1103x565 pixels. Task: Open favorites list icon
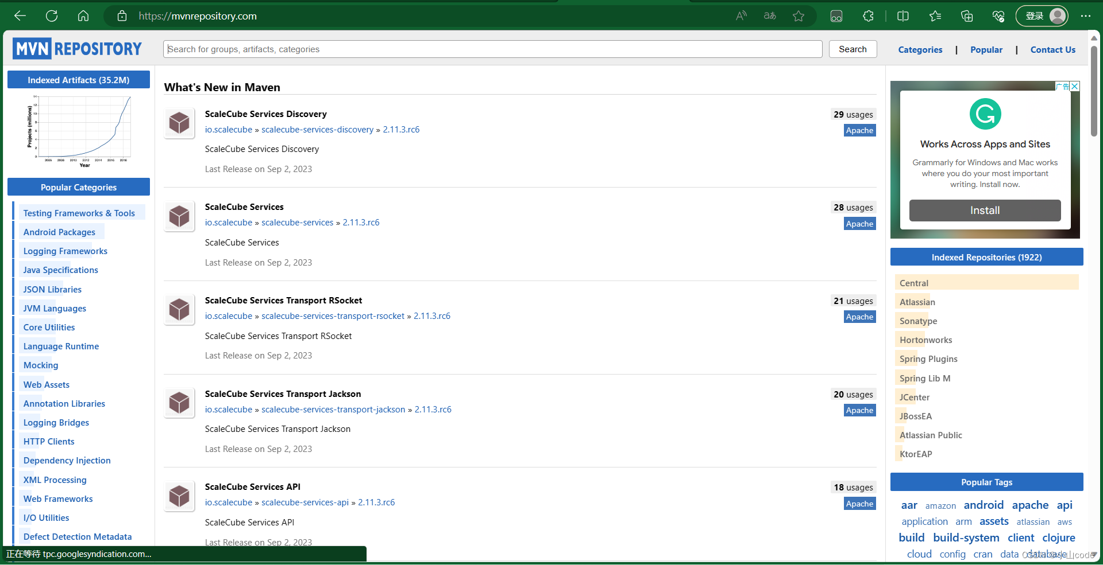click(935, 16)
